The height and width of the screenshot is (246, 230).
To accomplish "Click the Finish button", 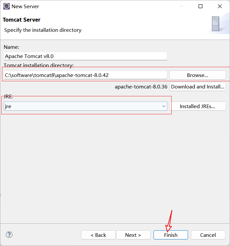I will (x=171, y=235).
